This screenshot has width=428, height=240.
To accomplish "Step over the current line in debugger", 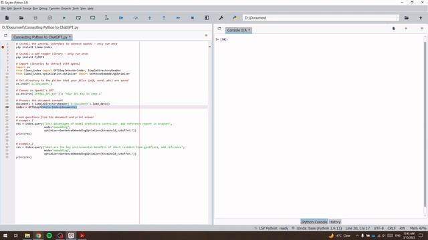I will pos(135,18).
